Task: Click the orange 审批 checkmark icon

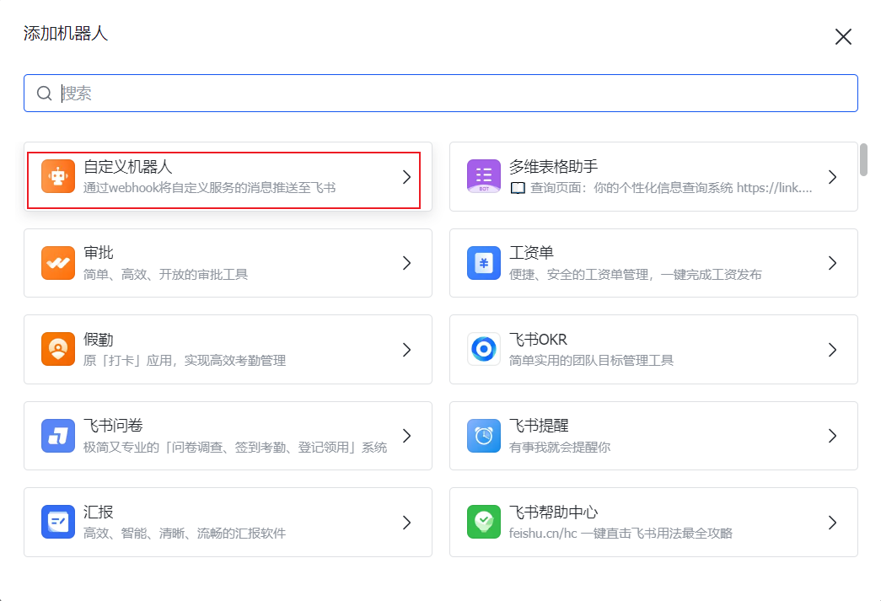Action: click(58, 262)
